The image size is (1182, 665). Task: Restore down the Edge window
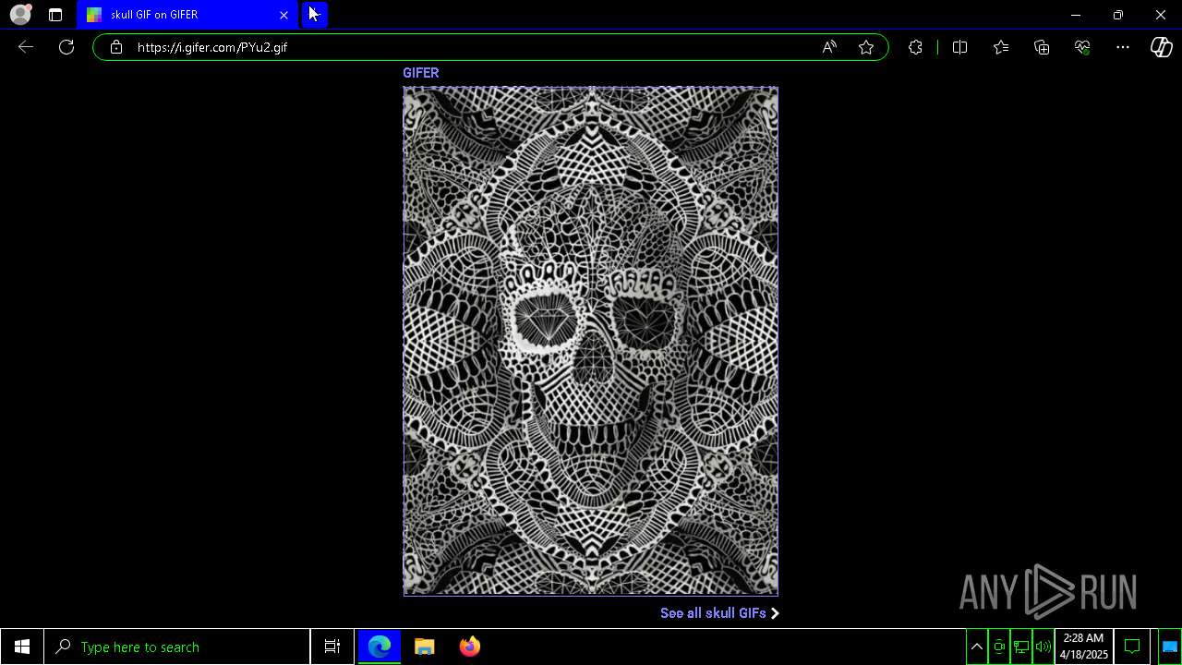[x=1118, y=15]
